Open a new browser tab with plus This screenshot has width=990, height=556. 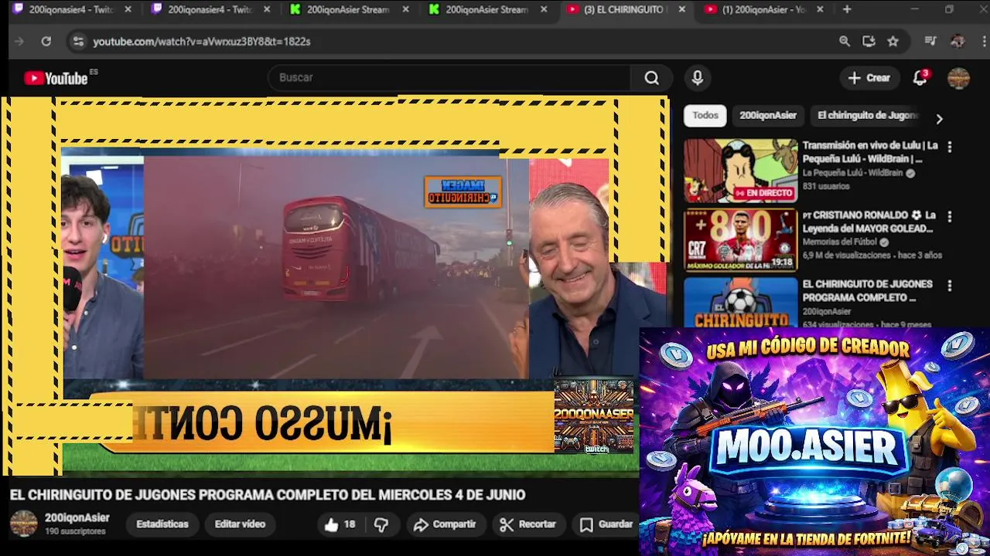click(x=847, y=9)
